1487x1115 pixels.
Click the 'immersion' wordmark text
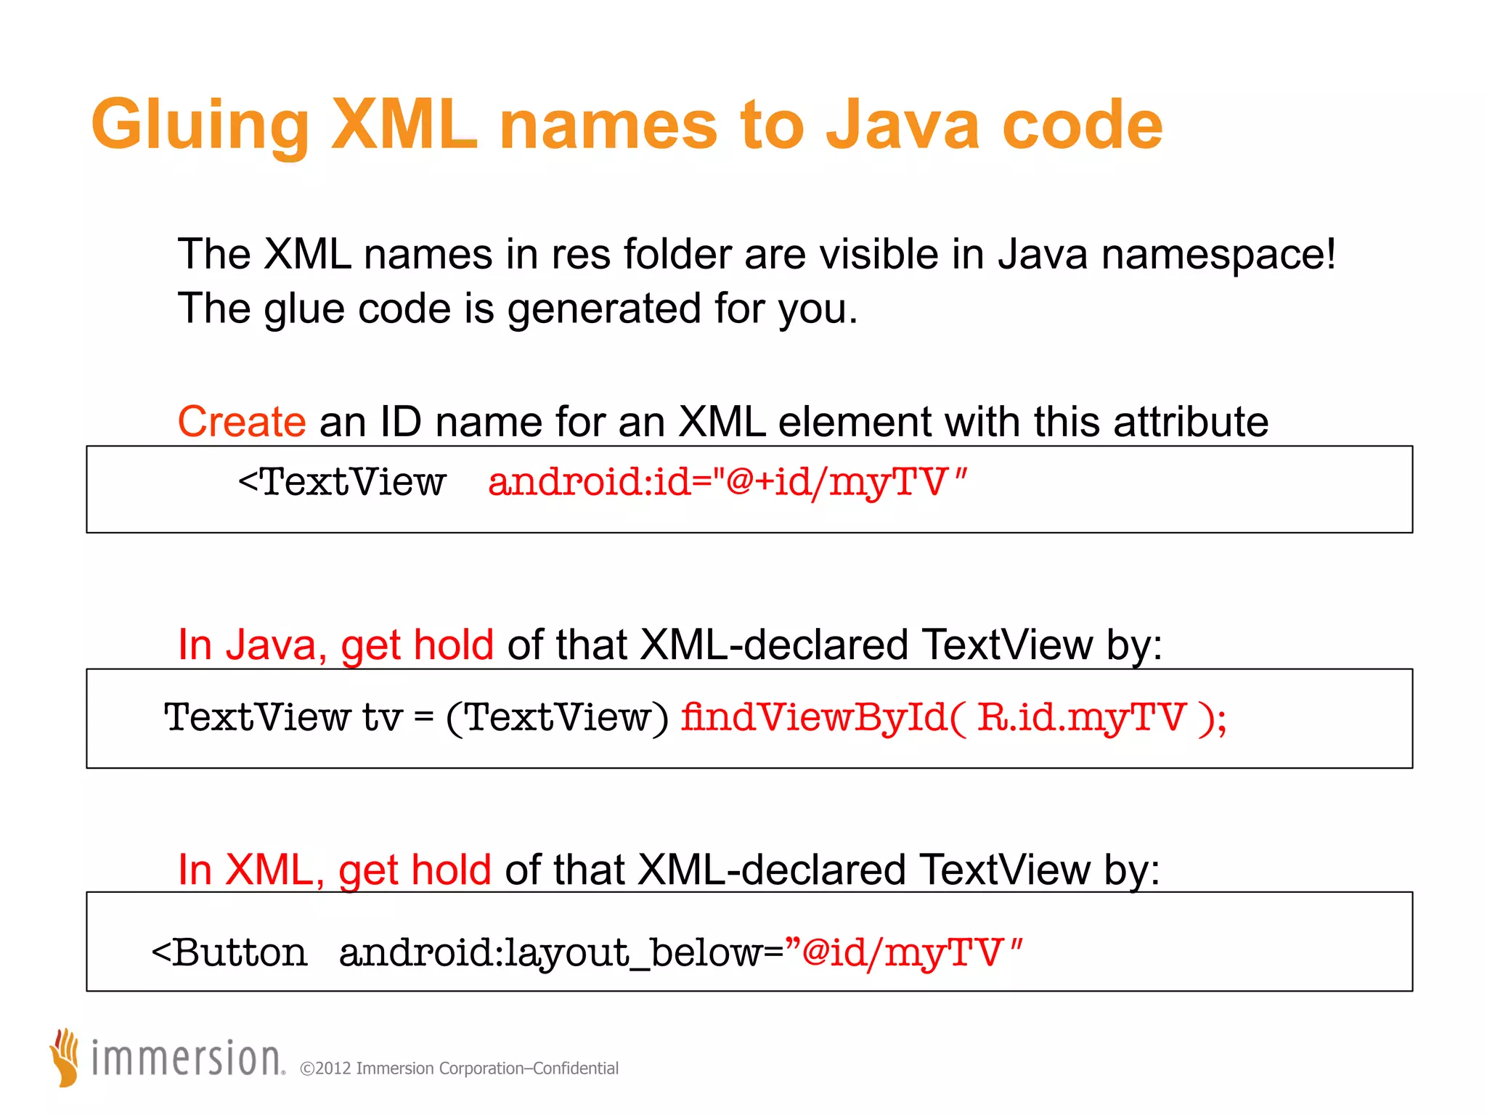[187, 1058]
